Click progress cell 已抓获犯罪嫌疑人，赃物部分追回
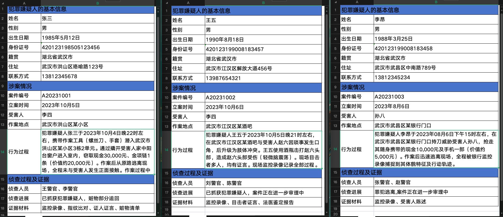 click(x=98, y=199)
